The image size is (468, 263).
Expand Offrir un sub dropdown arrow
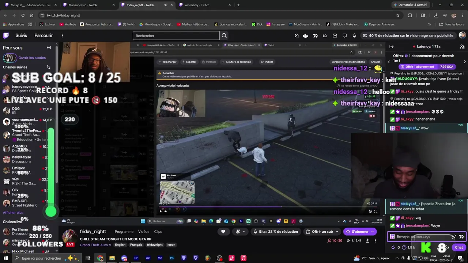(337, 232)
